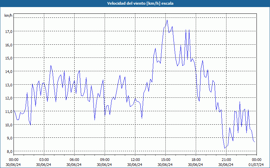Image resolution: width=270 pixels, height=168 pixels.
Task: Select the '11,0' y-axis value
Action: click(9, 112)
